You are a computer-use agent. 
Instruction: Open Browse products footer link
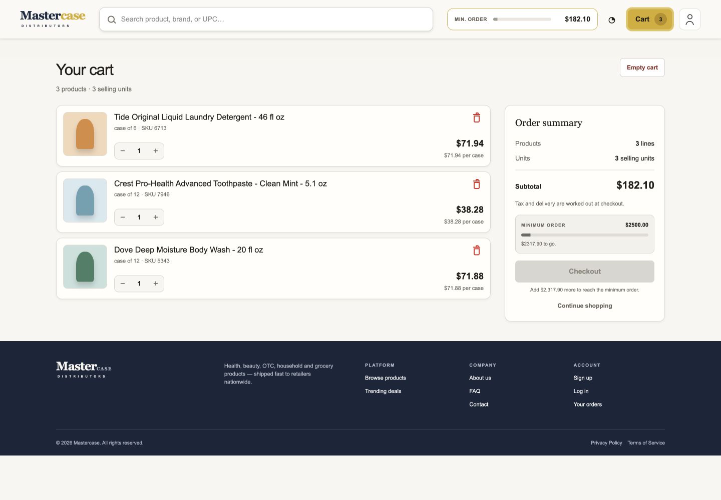point(386,378)
